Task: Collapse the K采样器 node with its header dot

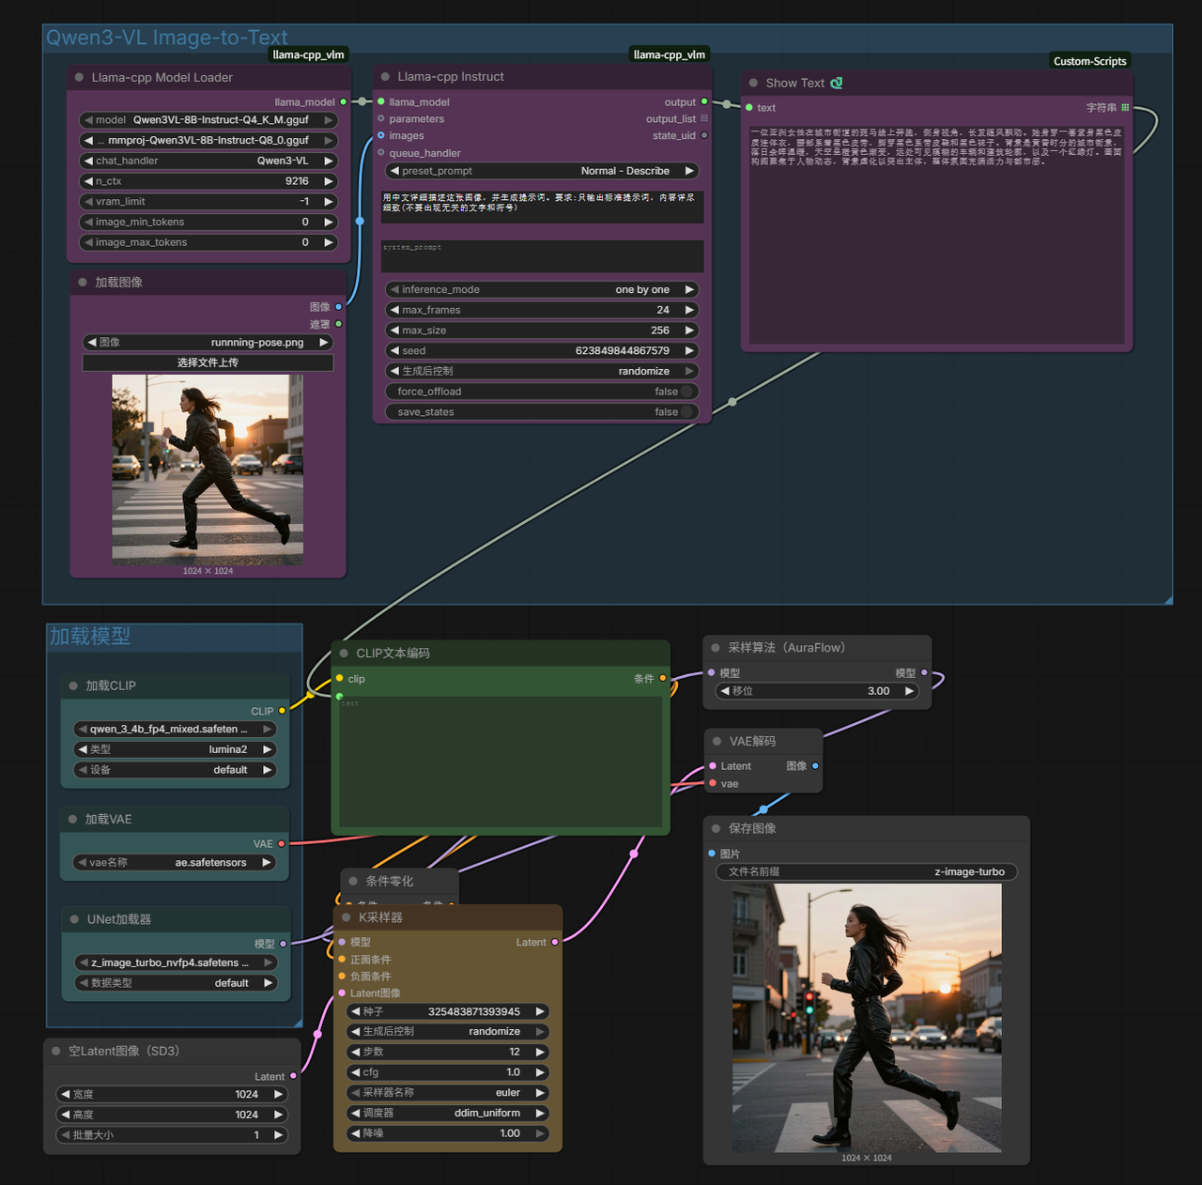Action: (344, 917)
